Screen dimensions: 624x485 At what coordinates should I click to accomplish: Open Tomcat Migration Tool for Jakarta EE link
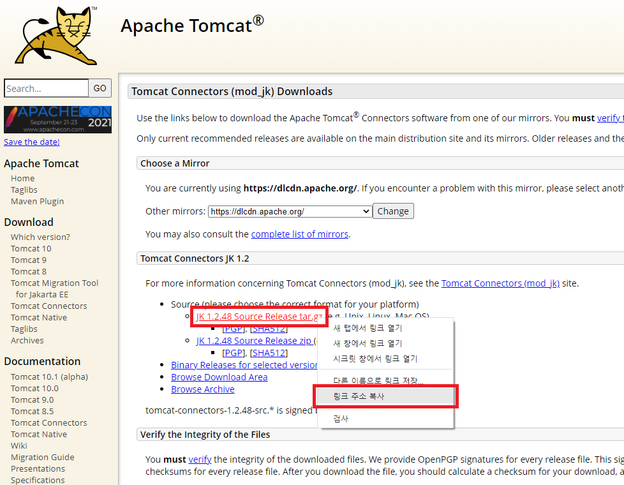tap(54, 288)
